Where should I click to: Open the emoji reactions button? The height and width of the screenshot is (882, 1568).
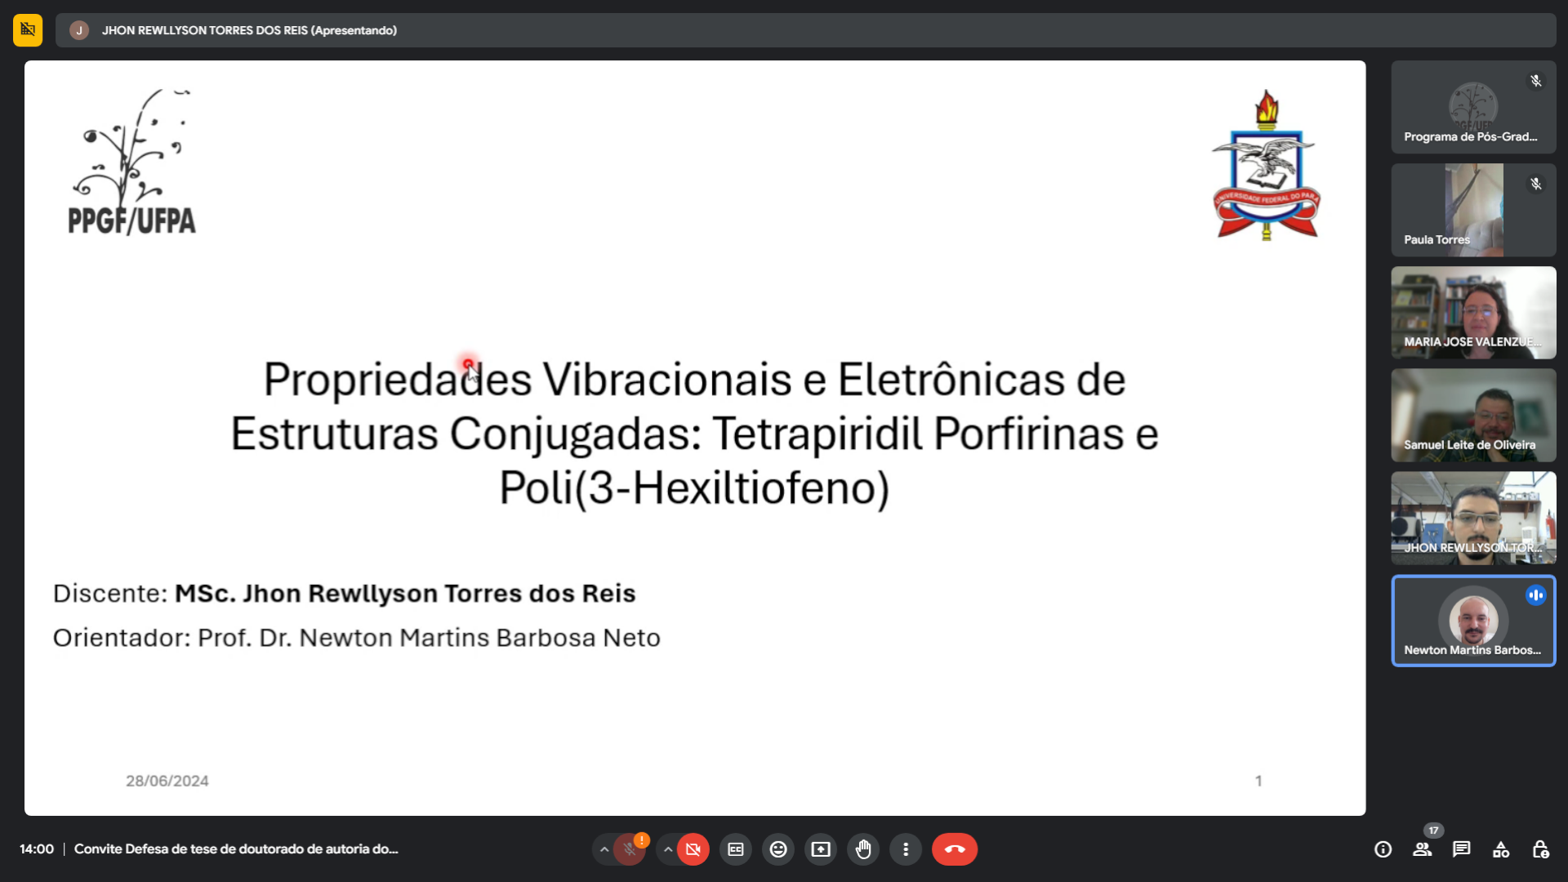click(x=778, y=849)
